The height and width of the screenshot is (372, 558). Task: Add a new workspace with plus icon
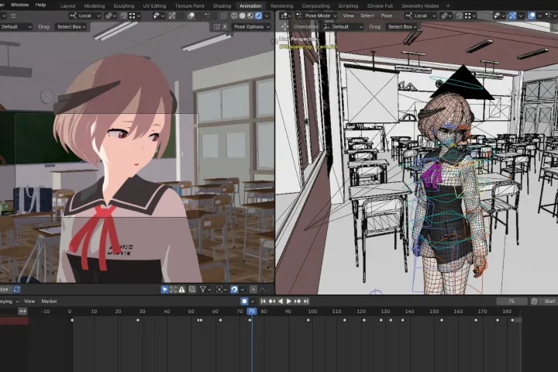click(x=448, y=5)
